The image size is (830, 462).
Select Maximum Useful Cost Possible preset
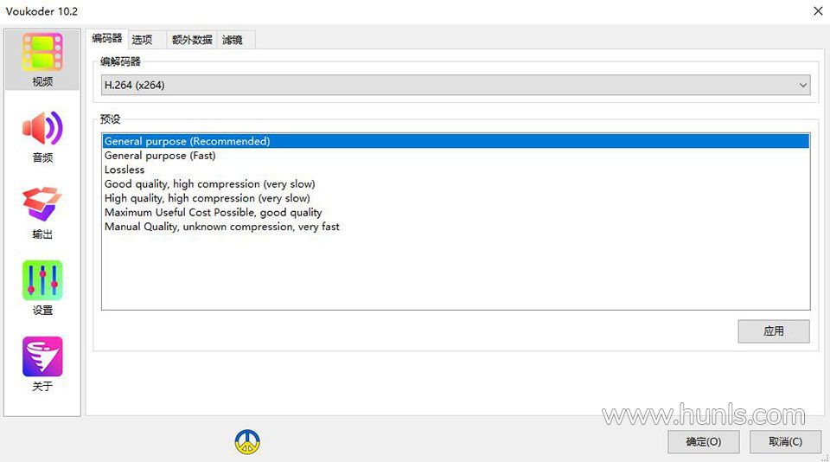456,213
